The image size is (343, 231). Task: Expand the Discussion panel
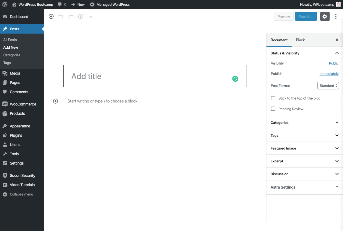304,174
